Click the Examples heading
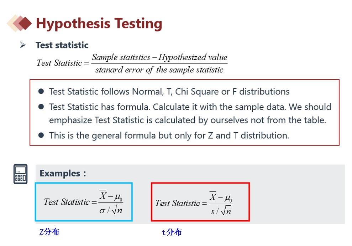The image size is (352, 246). point(63,173)
